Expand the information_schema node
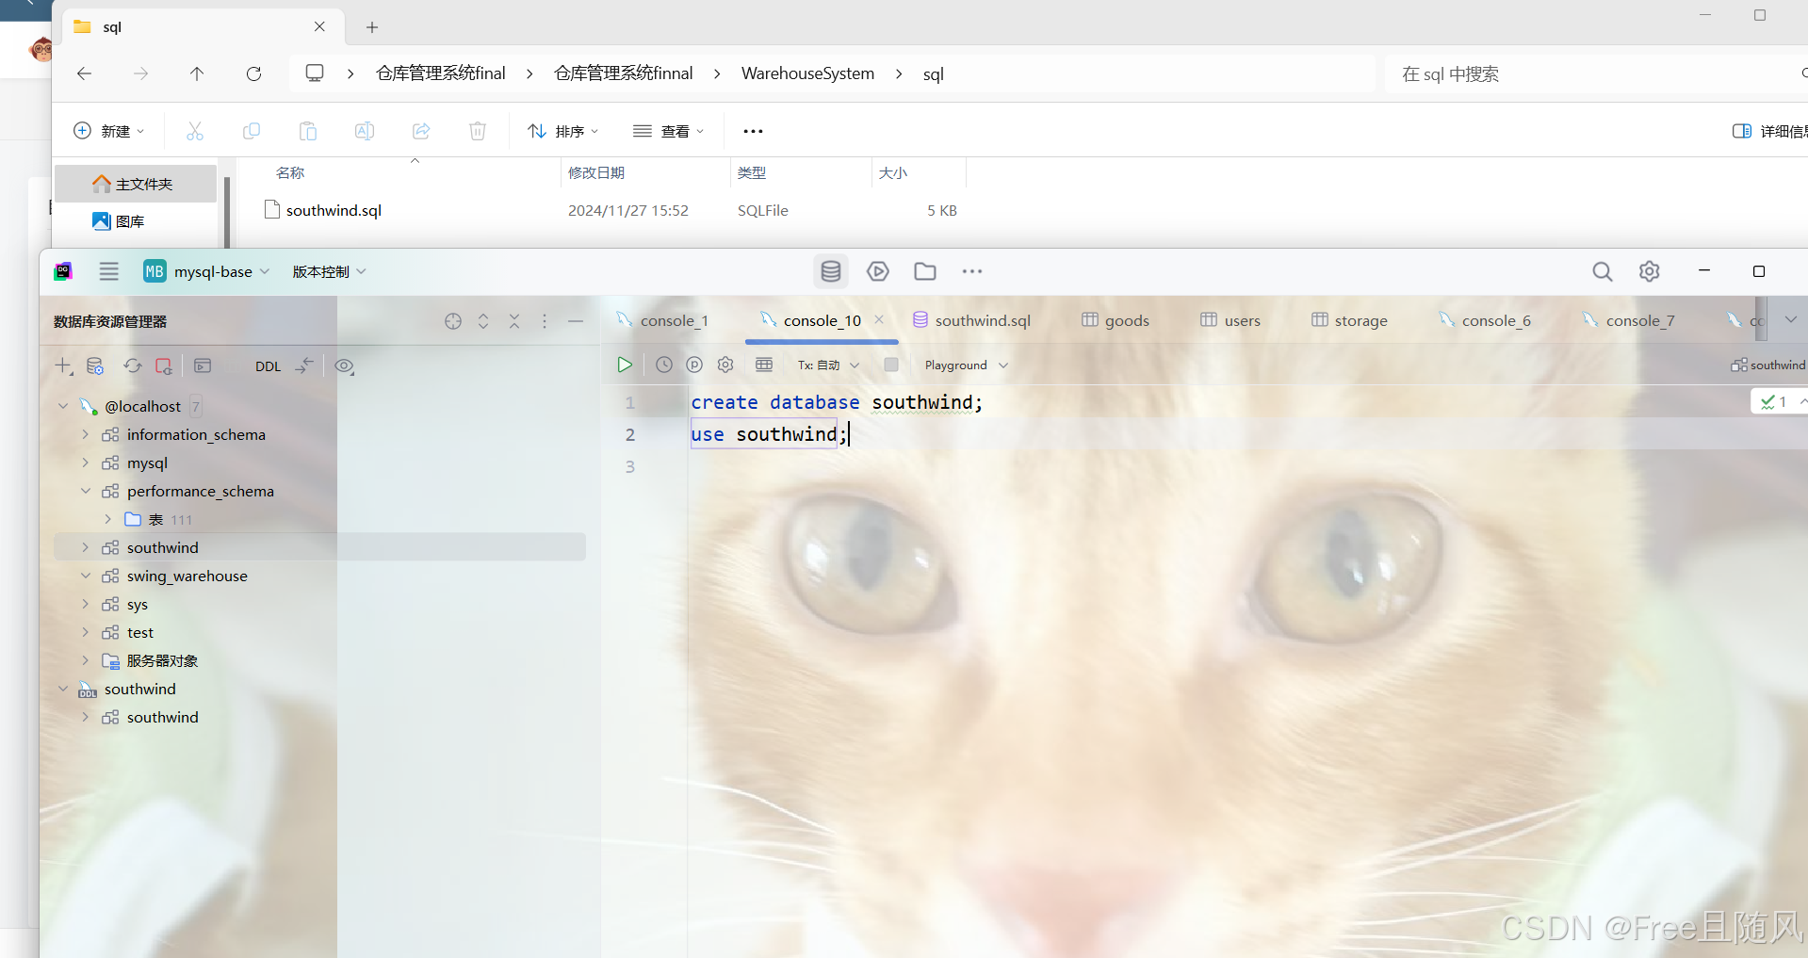The image size is (1808, 958). pyautogui.click(x=85, y=434)
